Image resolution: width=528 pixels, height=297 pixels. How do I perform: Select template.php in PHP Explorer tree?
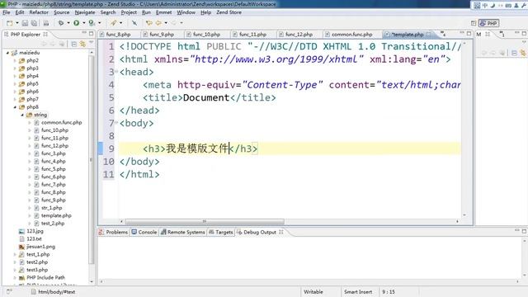[56, 215]
